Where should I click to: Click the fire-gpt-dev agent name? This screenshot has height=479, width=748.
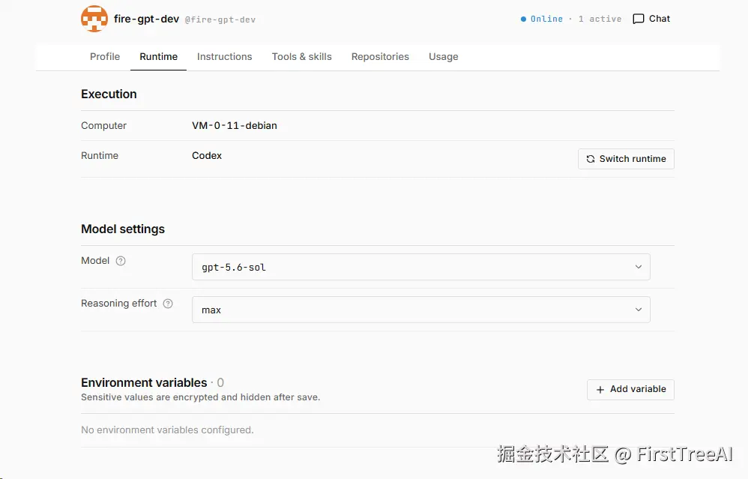coord(146,19)
